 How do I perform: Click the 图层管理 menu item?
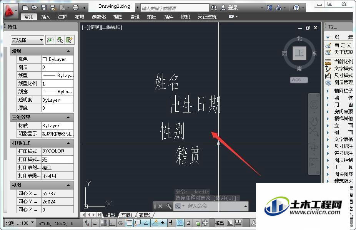coord(339,82)
